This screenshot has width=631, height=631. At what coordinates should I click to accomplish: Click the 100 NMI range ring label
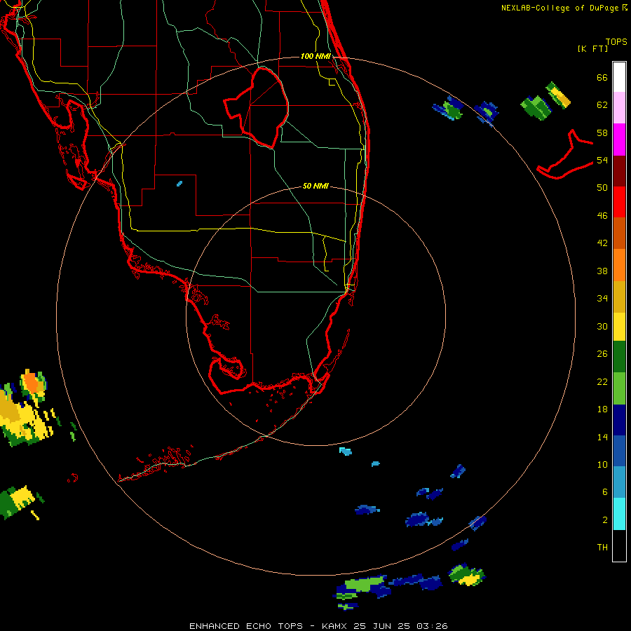click(x=315, y=56)
